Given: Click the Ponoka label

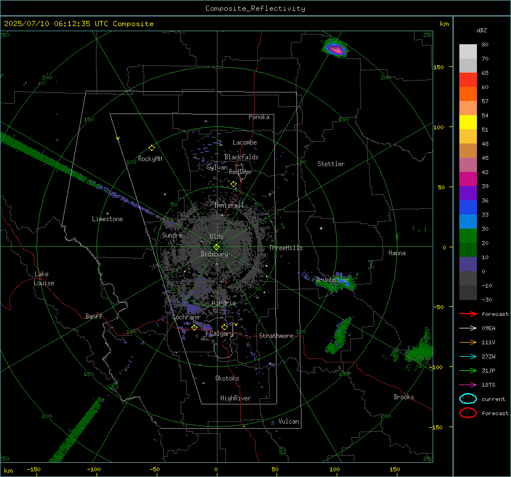Looking at the screenshot, I should coord(259,117).
